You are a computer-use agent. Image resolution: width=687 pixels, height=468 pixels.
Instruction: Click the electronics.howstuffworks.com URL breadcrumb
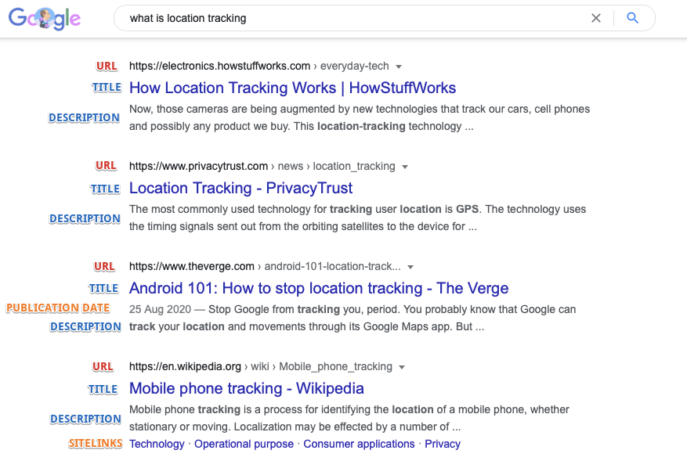click(x=259, y=66)
